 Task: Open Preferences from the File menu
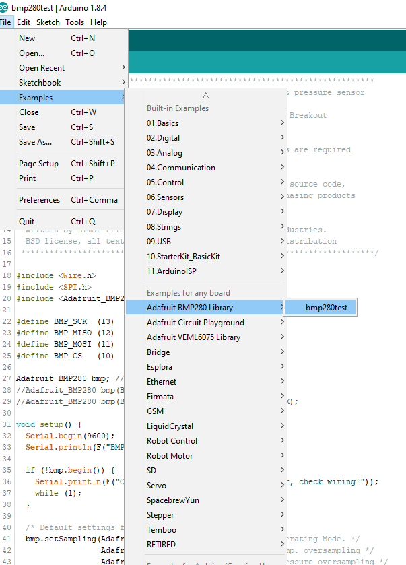(63, 199)
